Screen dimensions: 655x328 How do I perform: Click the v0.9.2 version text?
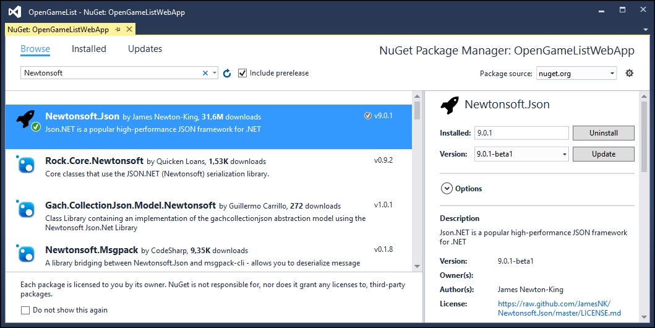383,160
